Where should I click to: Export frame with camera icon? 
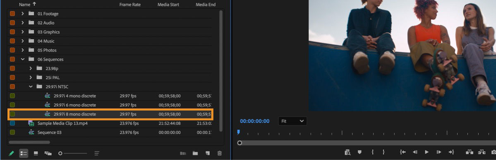(x=494, y=152)
